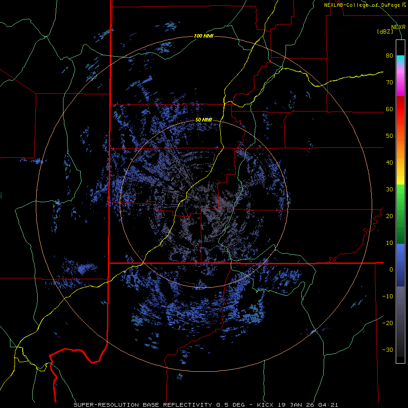
Task: Click the 04:21 timestamp in the caption
Action: (327, 405)
